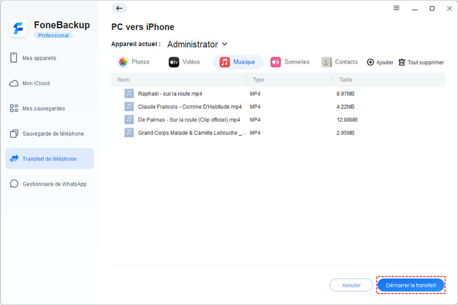Click the Mon iCloud cloud icon

(14, 83)
